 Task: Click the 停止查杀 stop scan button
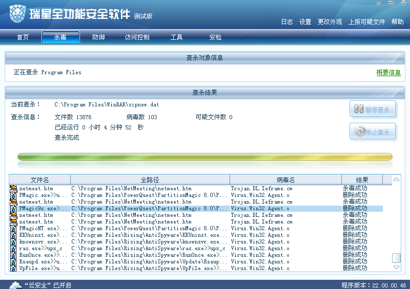373,131
